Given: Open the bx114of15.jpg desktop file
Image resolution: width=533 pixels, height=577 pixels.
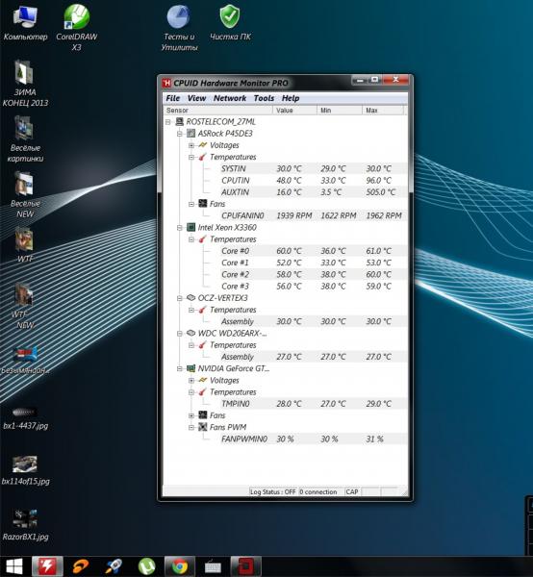Looking at the screenshot, I should click(25, 470).
